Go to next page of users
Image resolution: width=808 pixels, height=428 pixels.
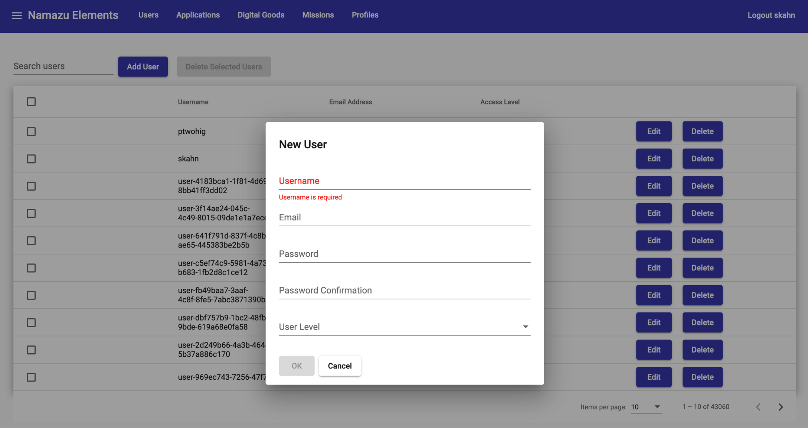[x=781, y=407]
